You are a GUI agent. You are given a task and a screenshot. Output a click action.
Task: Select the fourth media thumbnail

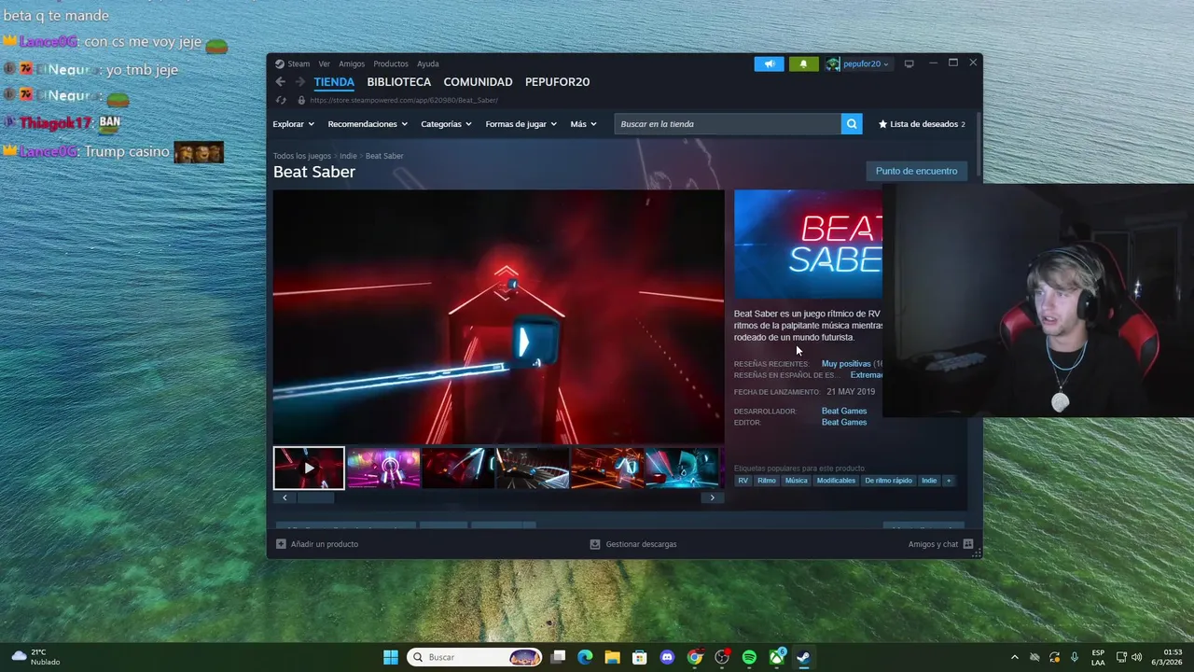pos(533,468)
